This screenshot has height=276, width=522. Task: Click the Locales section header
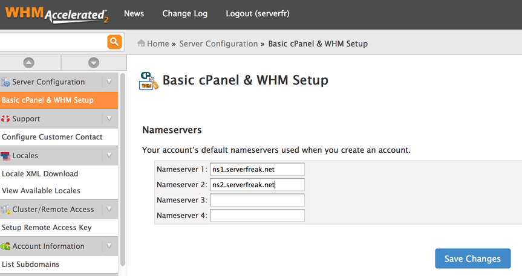pyautogui.click(x=59, y=156)
